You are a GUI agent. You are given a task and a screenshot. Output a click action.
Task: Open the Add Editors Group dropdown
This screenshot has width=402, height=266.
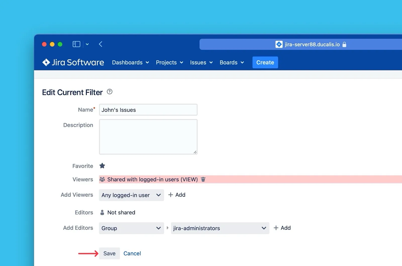point(131,228)
